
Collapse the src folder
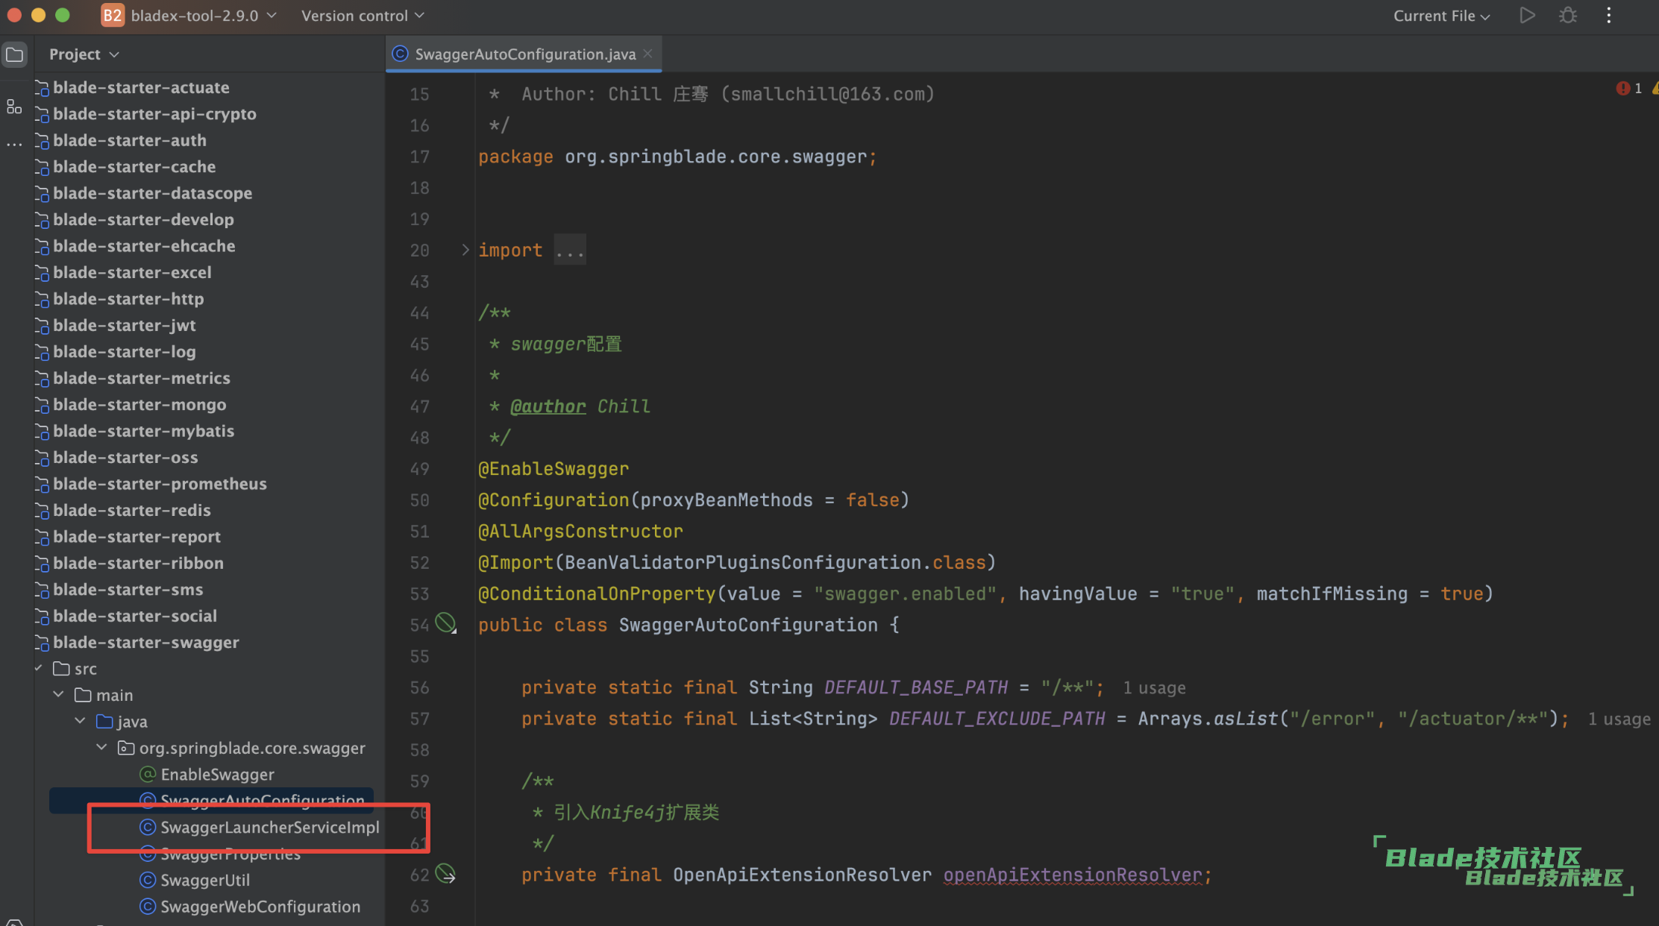[x=39, y=669]
